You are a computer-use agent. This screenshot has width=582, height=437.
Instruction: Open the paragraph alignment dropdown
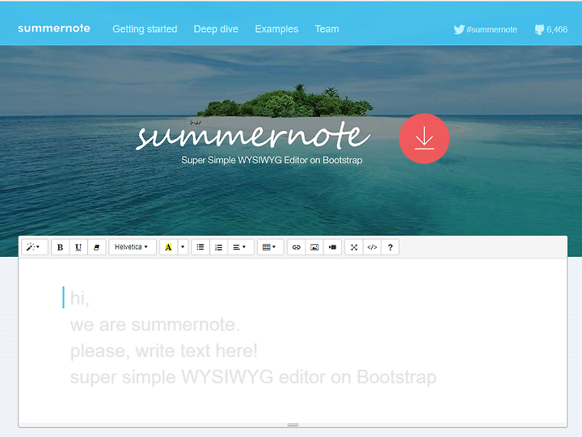[241, 247]
